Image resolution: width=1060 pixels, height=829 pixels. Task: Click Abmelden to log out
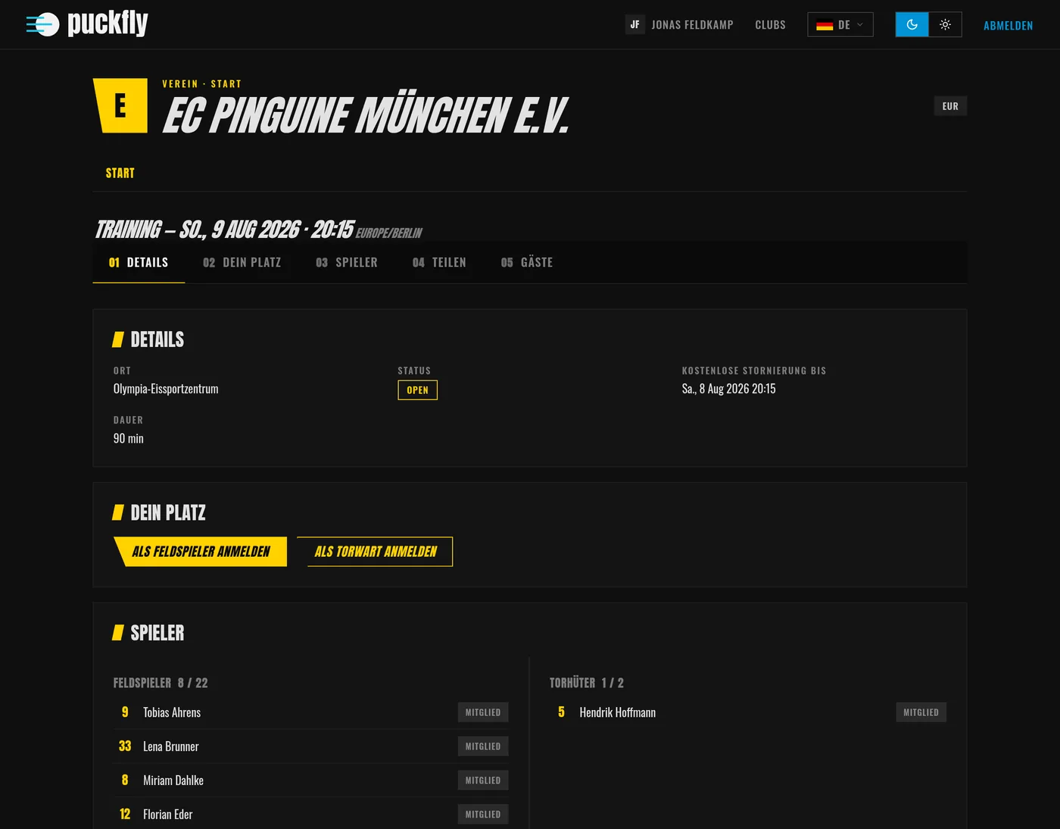pos(1008,26)
